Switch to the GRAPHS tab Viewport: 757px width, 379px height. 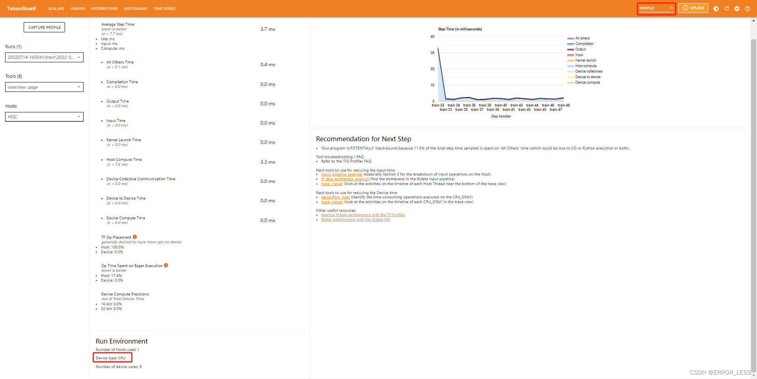pos(78,9)
